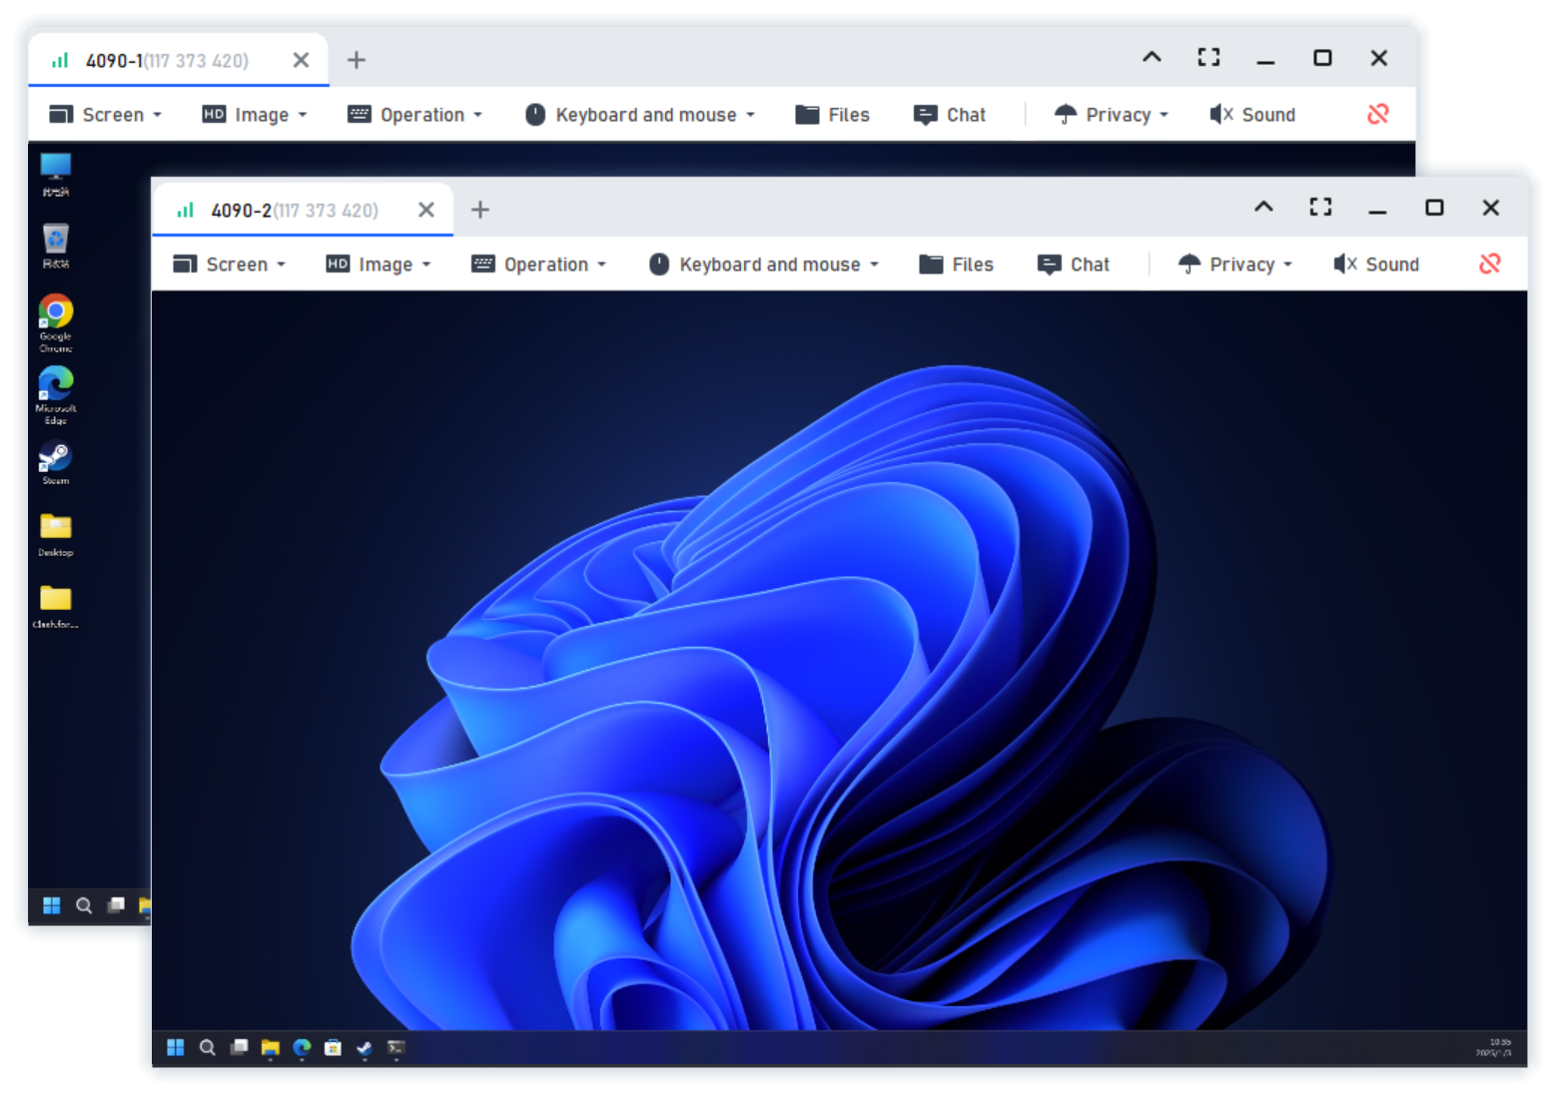Toggle Sound mute in 4090-1 window

(1252, 115)
